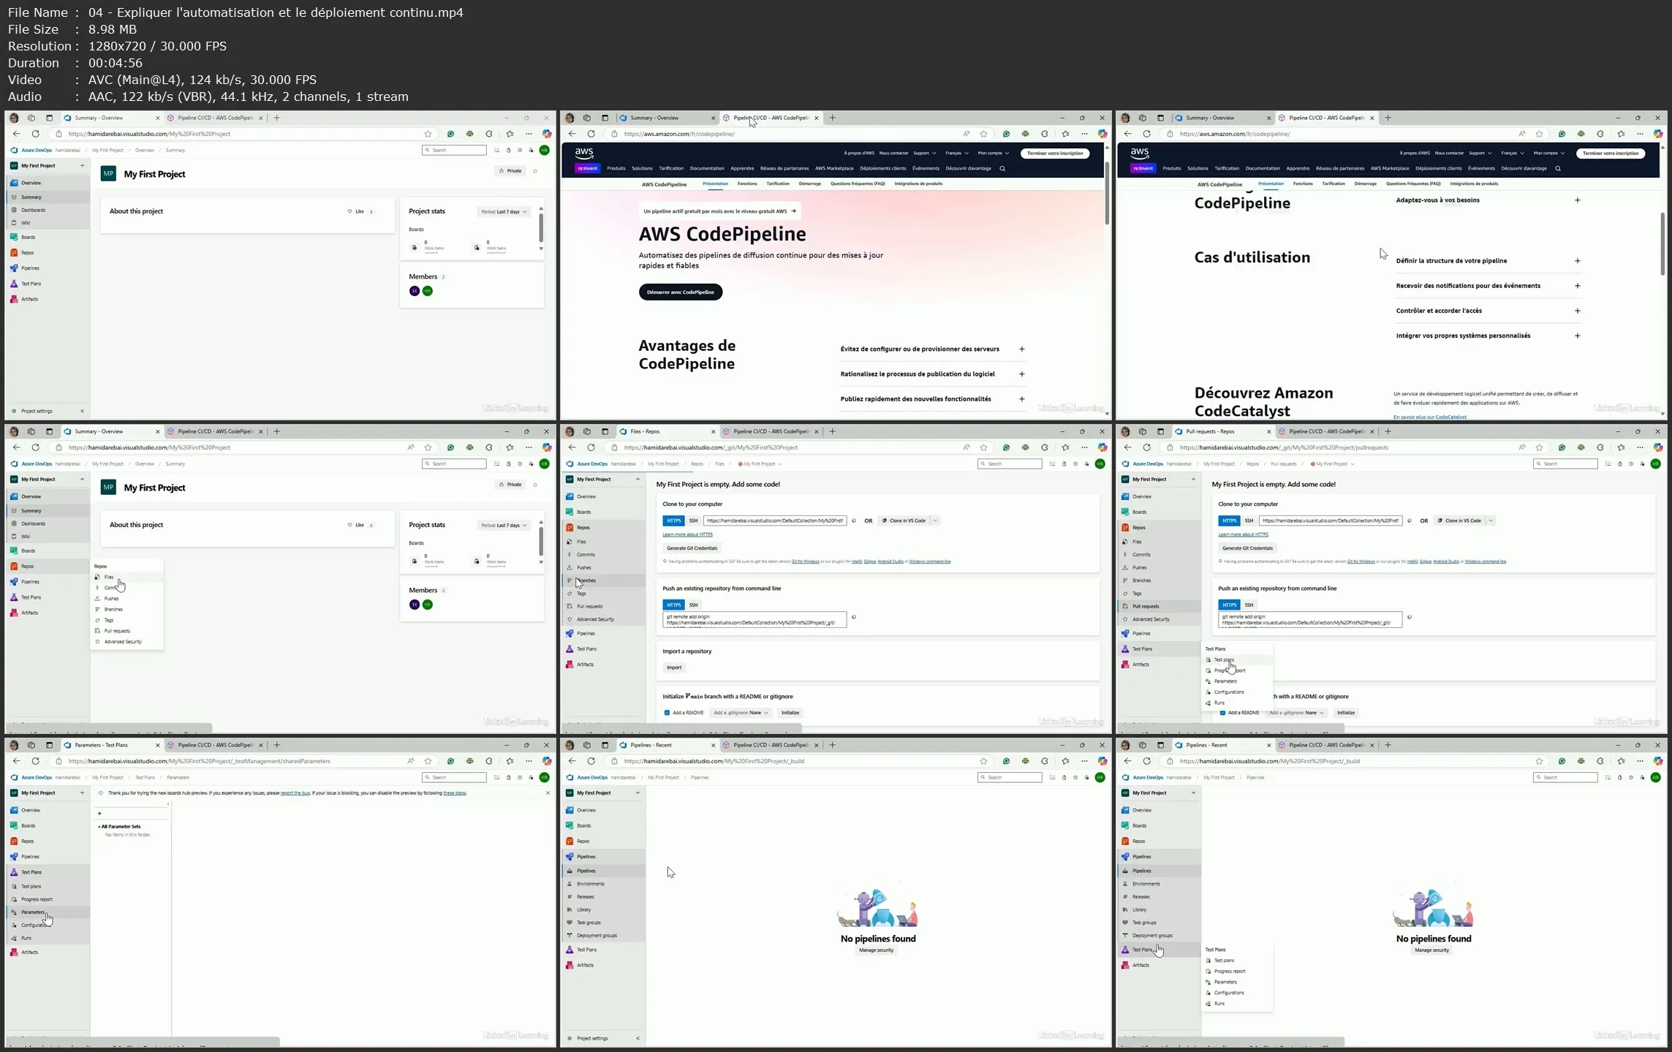Click Project stats scrollbar in Summary window without flyout
Screen dimensions: 1672x1052
(541, 227)
